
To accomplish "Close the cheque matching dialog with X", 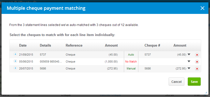I will pos(202,8).
